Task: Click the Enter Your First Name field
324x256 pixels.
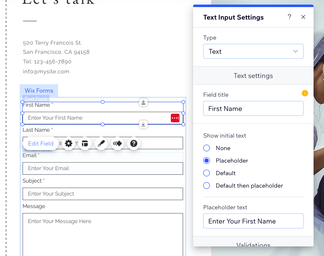Action: point(103,118)
